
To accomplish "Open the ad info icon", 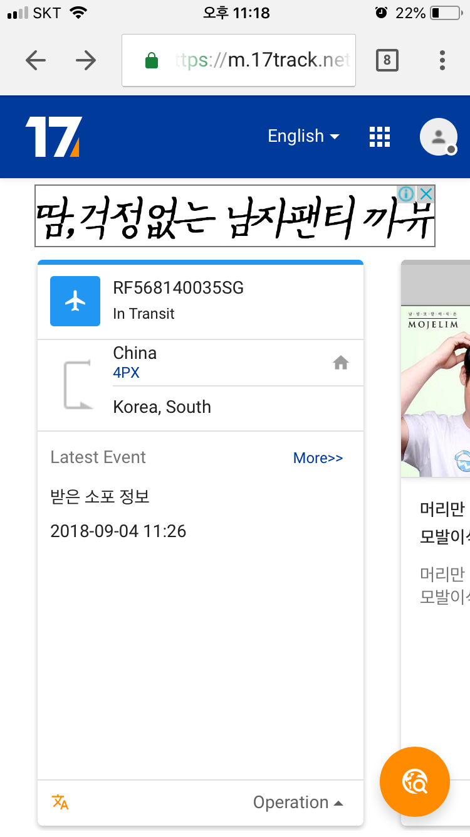I will pos(407,194).
